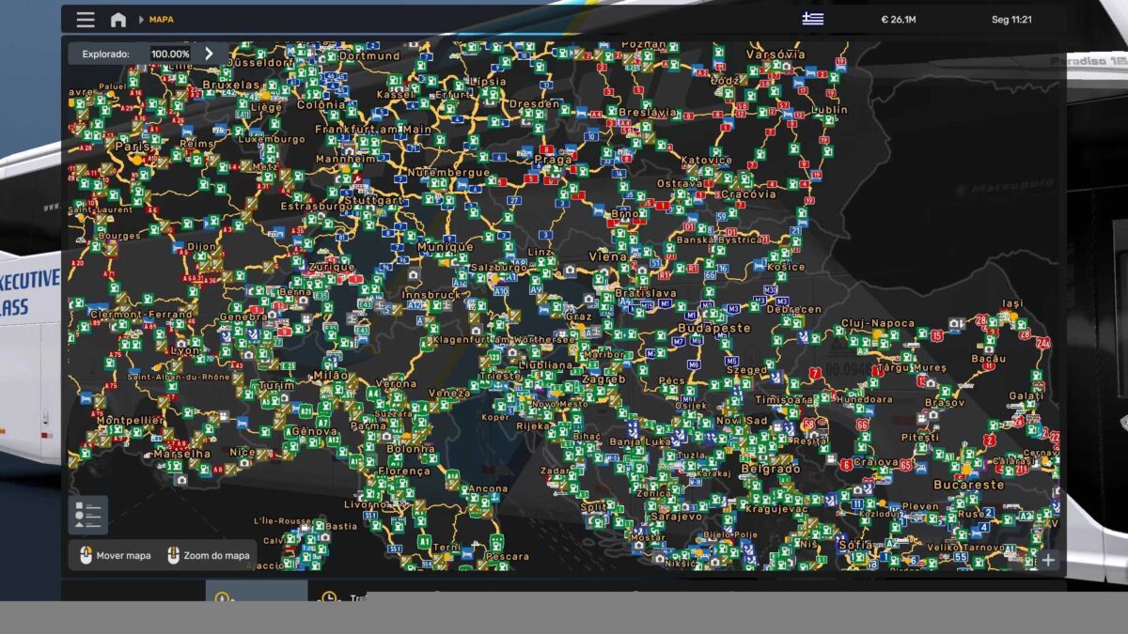
Task: Click the mouse icon beside Zoom do mapa
Action: point(173,555)
